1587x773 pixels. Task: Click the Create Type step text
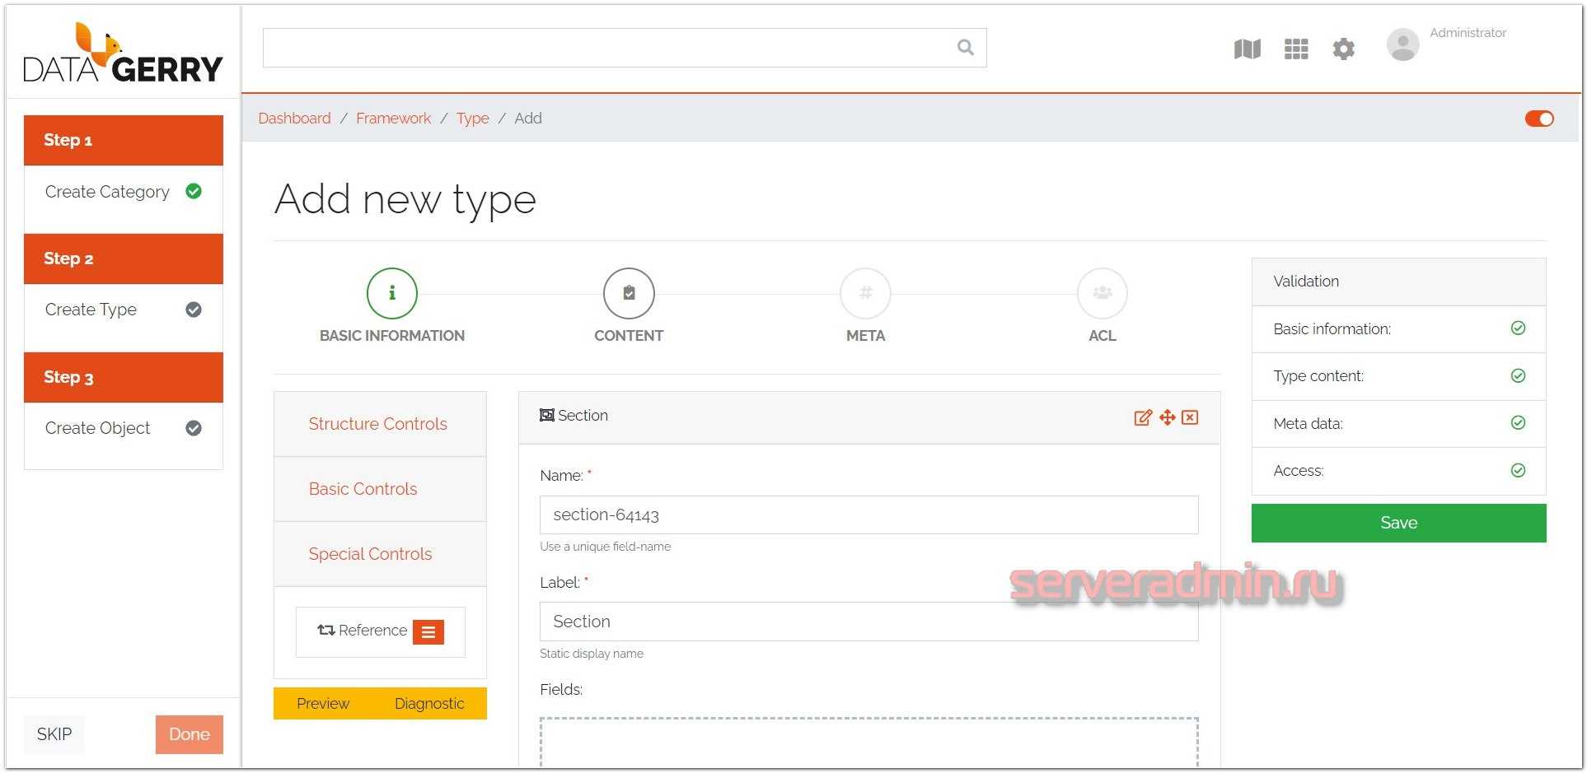91,310
